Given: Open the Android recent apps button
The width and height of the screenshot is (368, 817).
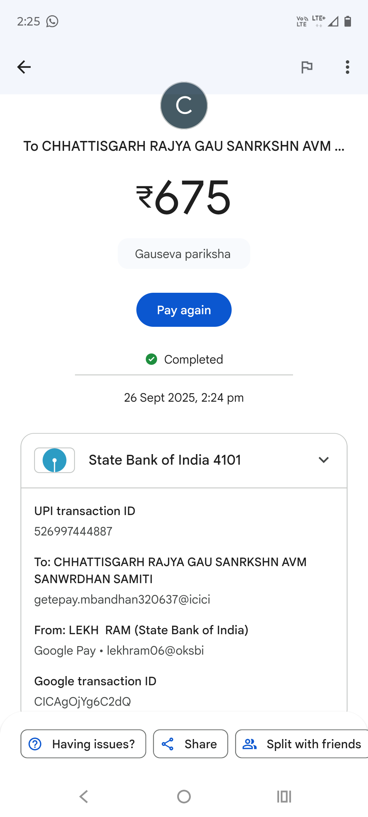Looking at the screenshot, I should 284,797.
